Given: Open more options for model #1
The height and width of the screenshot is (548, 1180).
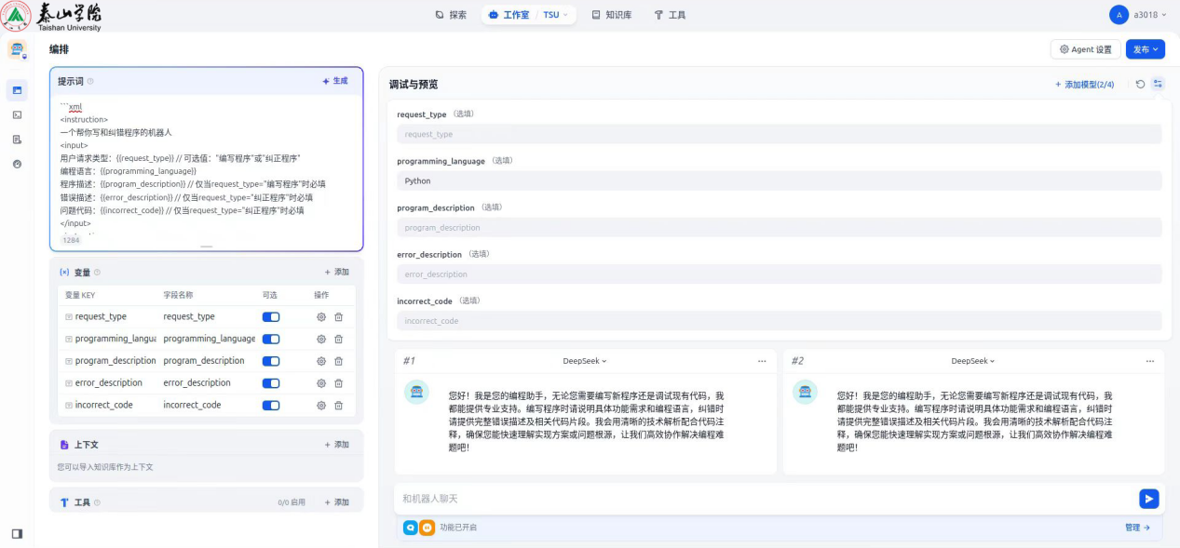Looking at the screenshot, I should tap(762, 361).
